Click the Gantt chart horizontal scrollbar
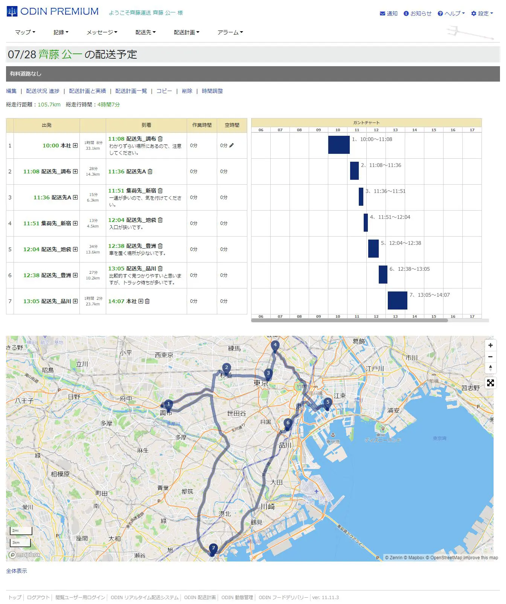 tap(349, 321)
